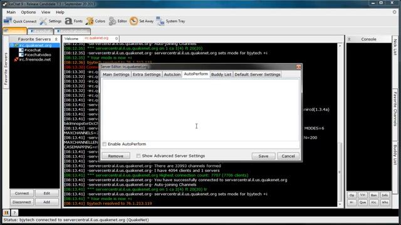Select the second gray channel tab
Screen dimensions: 401x225
pos(40,31)
